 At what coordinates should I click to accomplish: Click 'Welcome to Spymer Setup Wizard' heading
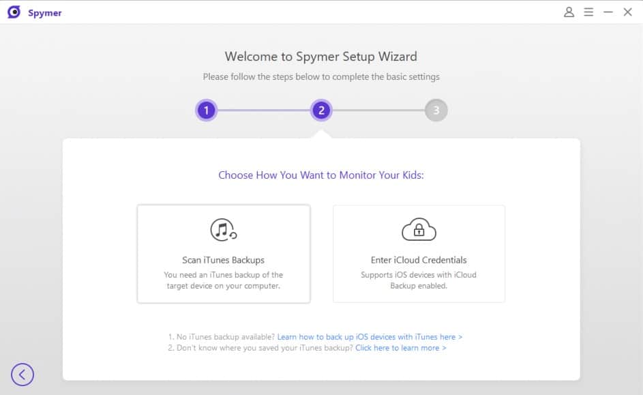tap(320, 56)
